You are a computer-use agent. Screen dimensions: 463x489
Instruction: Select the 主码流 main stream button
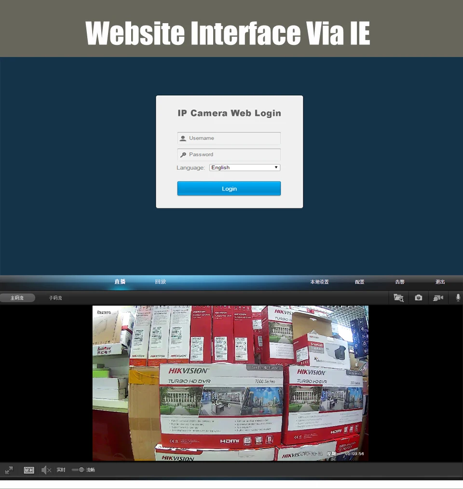pos(17,298)
